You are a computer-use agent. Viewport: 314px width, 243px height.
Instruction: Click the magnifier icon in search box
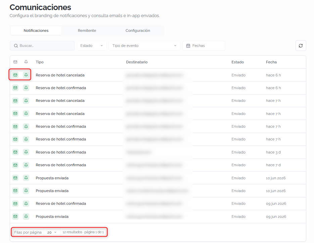coord(16,46)
